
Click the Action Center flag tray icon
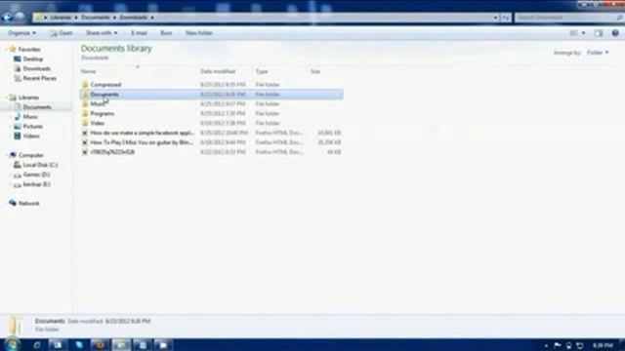pyautogui.click(x=558, y=345)
